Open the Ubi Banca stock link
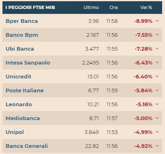 click(x=20, y=49)
